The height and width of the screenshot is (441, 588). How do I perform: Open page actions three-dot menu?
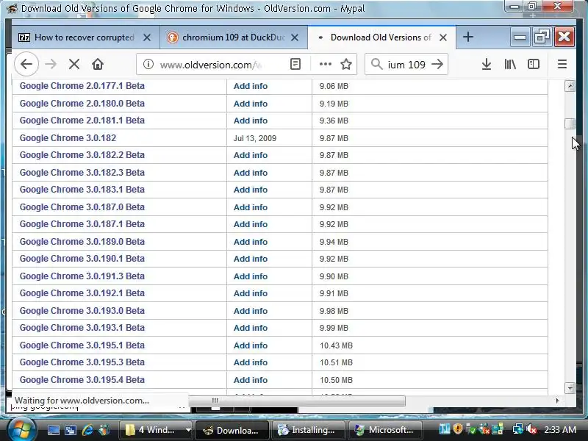click(x=325, y=64)
